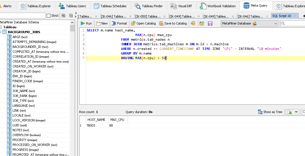
Task: Click the ID (bigint) column icon
Action: click(x=9, y=86)
